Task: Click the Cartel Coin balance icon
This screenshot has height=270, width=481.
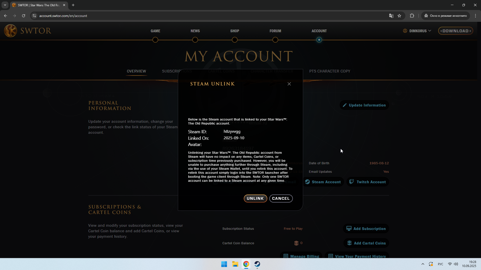Action: (296, 243)
